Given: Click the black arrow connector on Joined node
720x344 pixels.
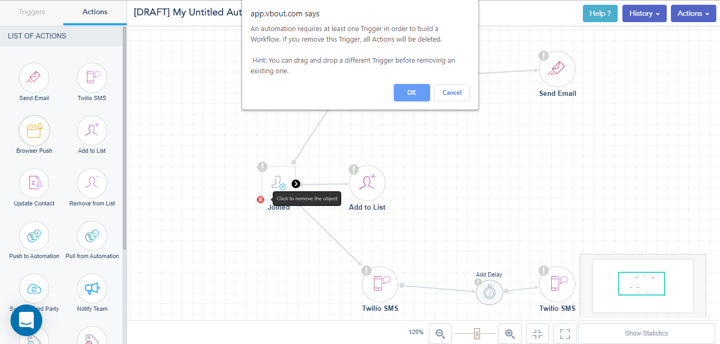Looking at the screenshot, I should point(296,183).
